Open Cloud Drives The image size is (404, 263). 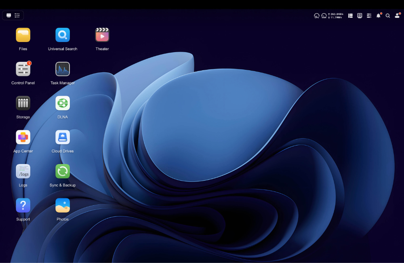[x=63, y=137]
